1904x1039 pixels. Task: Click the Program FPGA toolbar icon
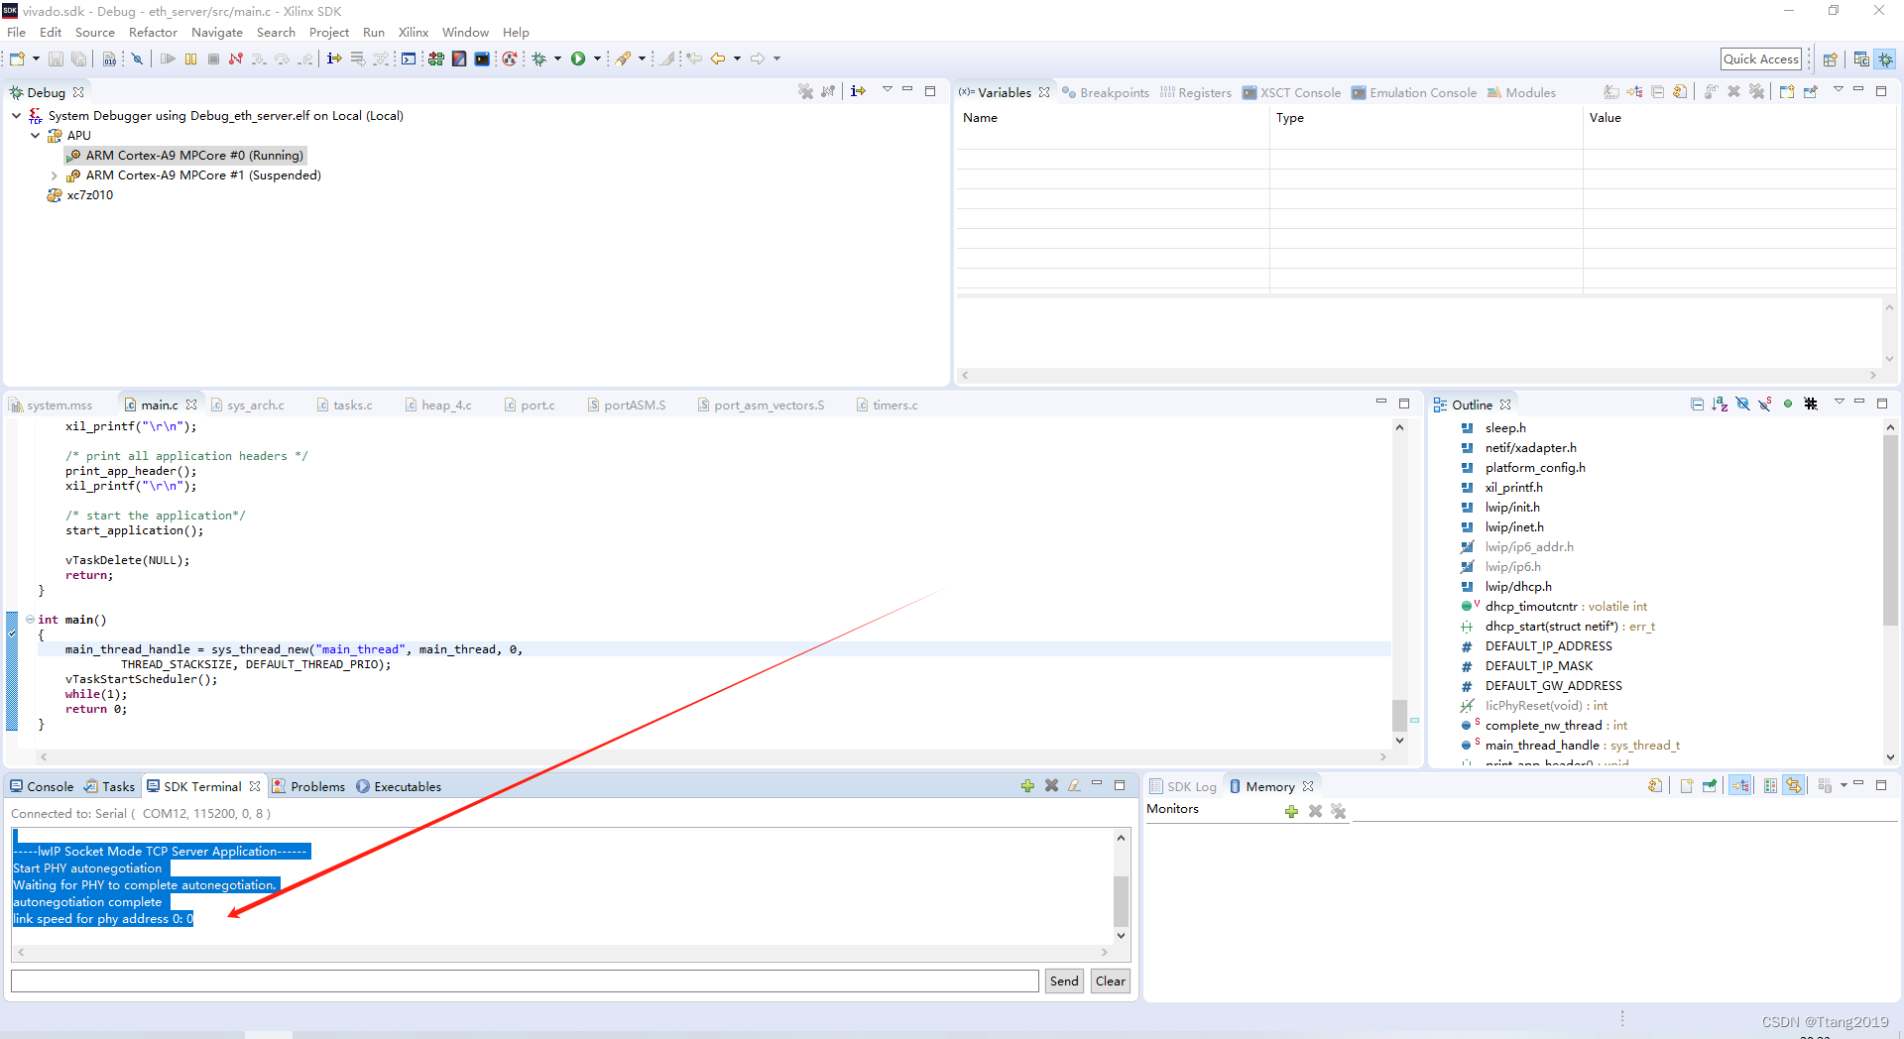click(x=436, y=58)
